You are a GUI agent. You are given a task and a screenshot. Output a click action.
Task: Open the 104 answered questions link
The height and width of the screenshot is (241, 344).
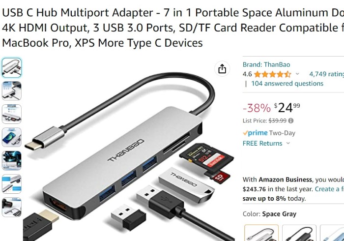coord(287,84)
